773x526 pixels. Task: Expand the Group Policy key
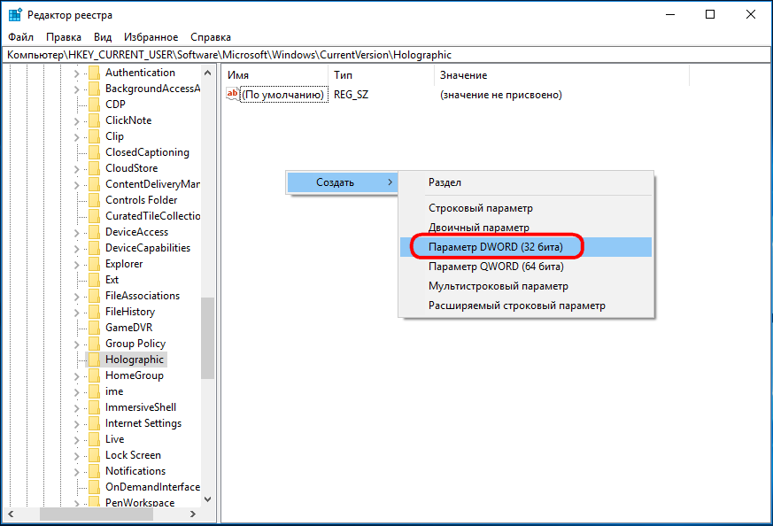tap(76, 344)
